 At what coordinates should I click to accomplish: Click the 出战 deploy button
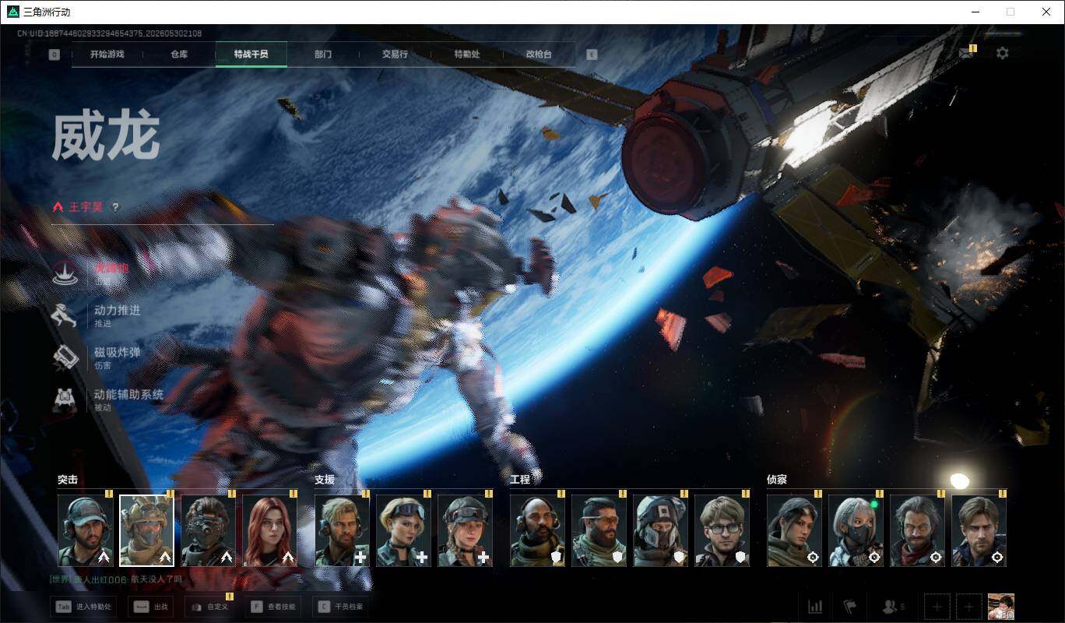(x=151, y=607)
